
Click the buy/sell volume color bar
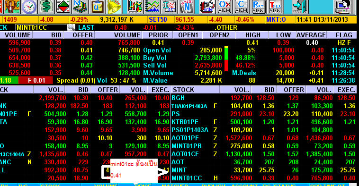tap(226, 59)
